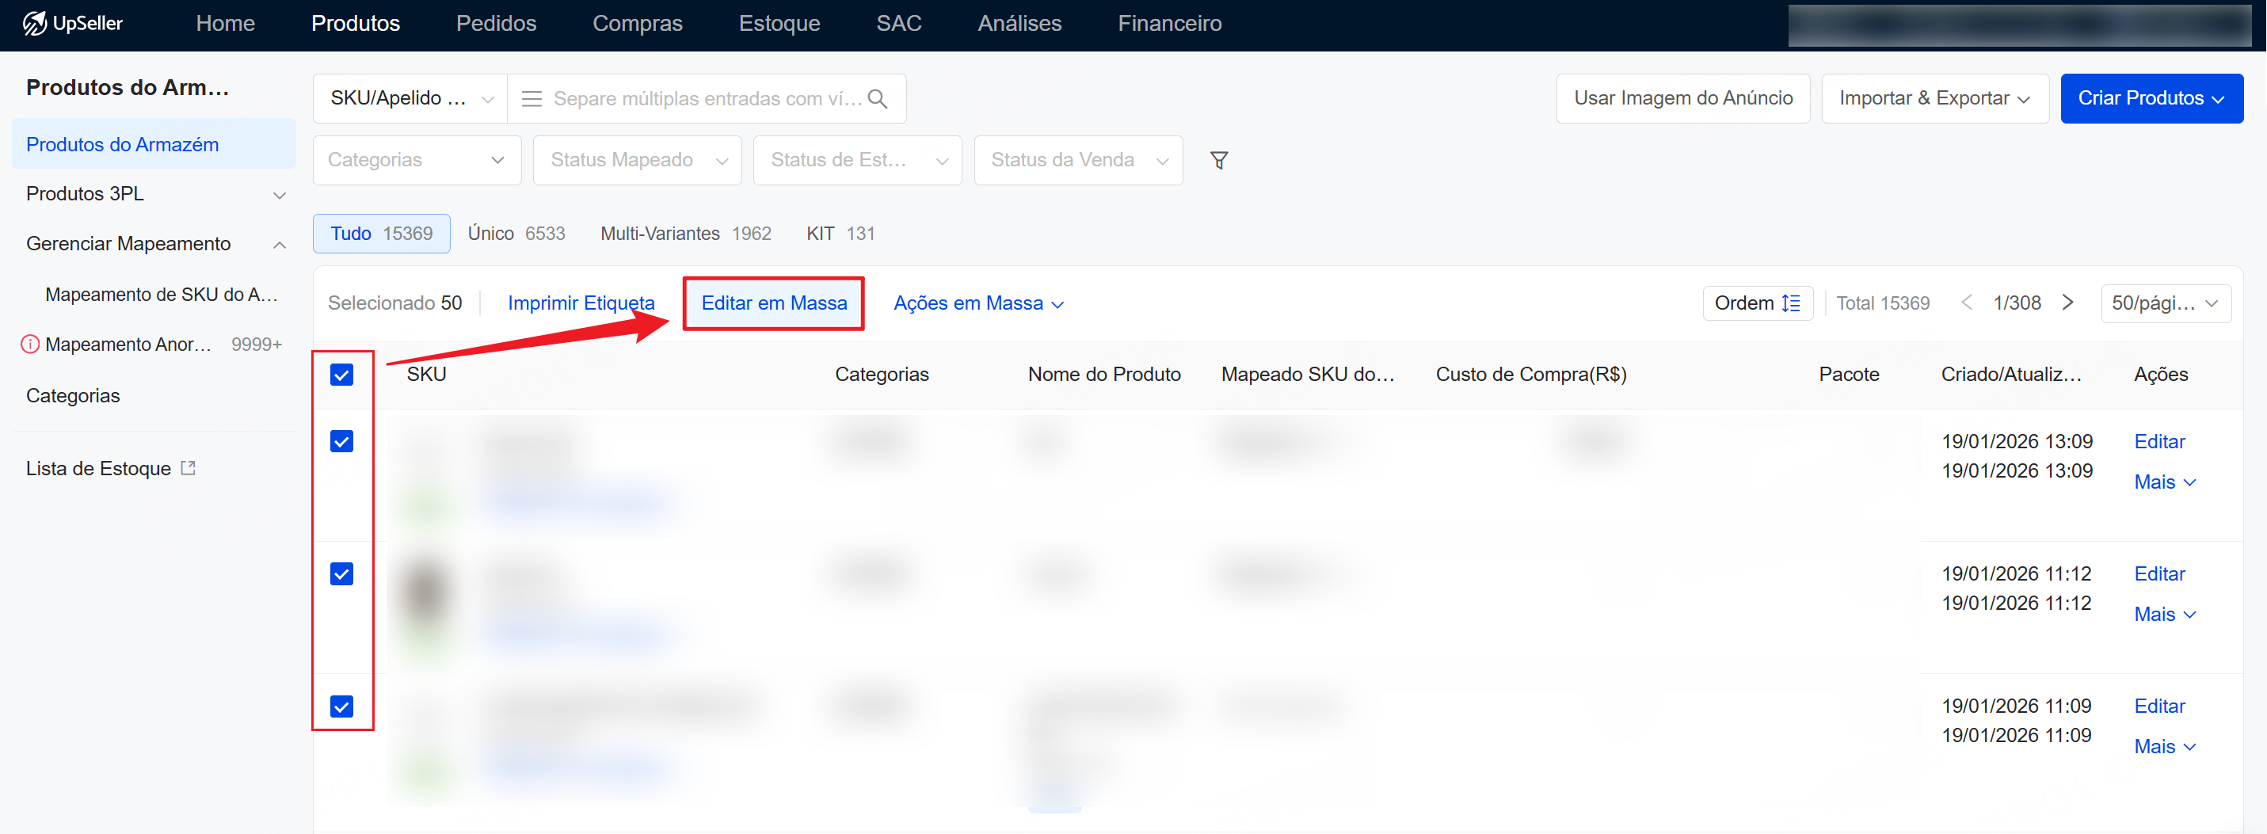Screen dimensions: 2267x834
Task: Expand the Status da Venda dropdown
Action: [x=1077, y=160]
